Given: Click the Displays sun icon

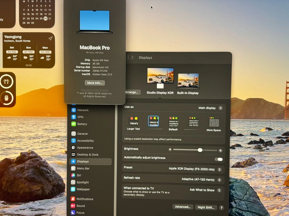Looking at the screenshot, I should [73, 162].
